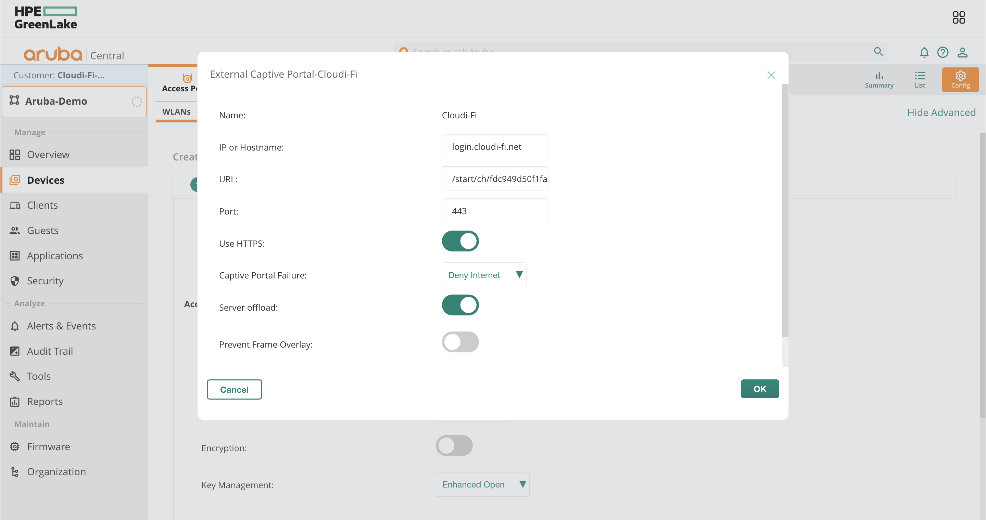Open the Firmware maintenance page
This screenshot has height=520, width=986.
click(x=48, y=446)
